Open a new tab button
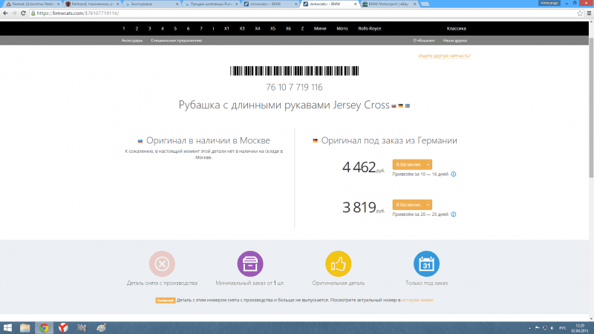The width and height of the screenshot is (594, 334). pos(425,4)
